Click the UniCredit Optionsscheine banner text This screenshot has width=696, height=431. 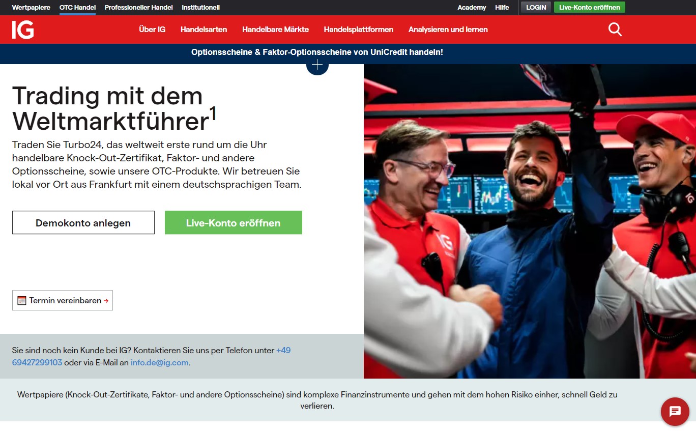pos(317,52)
